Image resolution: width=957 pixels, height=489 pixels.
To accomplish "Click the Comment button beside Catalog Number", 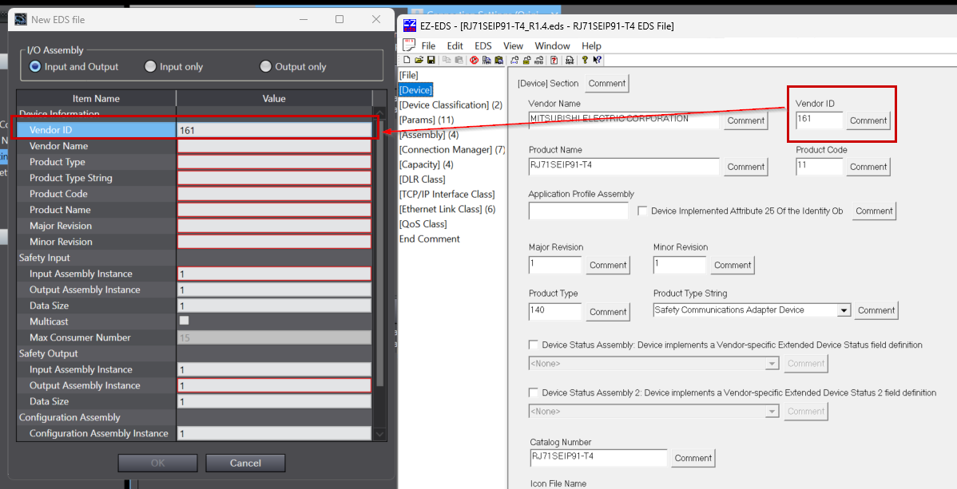I will click(x=693, y=458).
